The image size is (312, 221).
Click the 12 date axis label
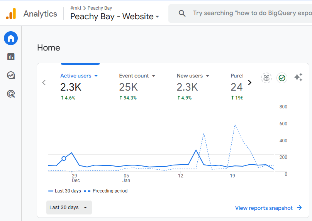click(x=181, y=176)
